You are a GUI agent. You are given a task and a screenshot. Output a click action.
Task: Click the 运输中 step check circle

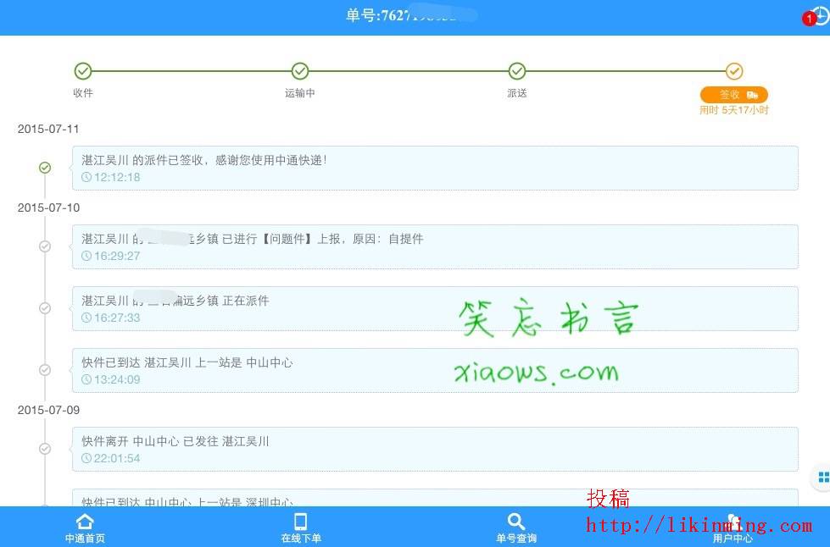pos(300,71)
